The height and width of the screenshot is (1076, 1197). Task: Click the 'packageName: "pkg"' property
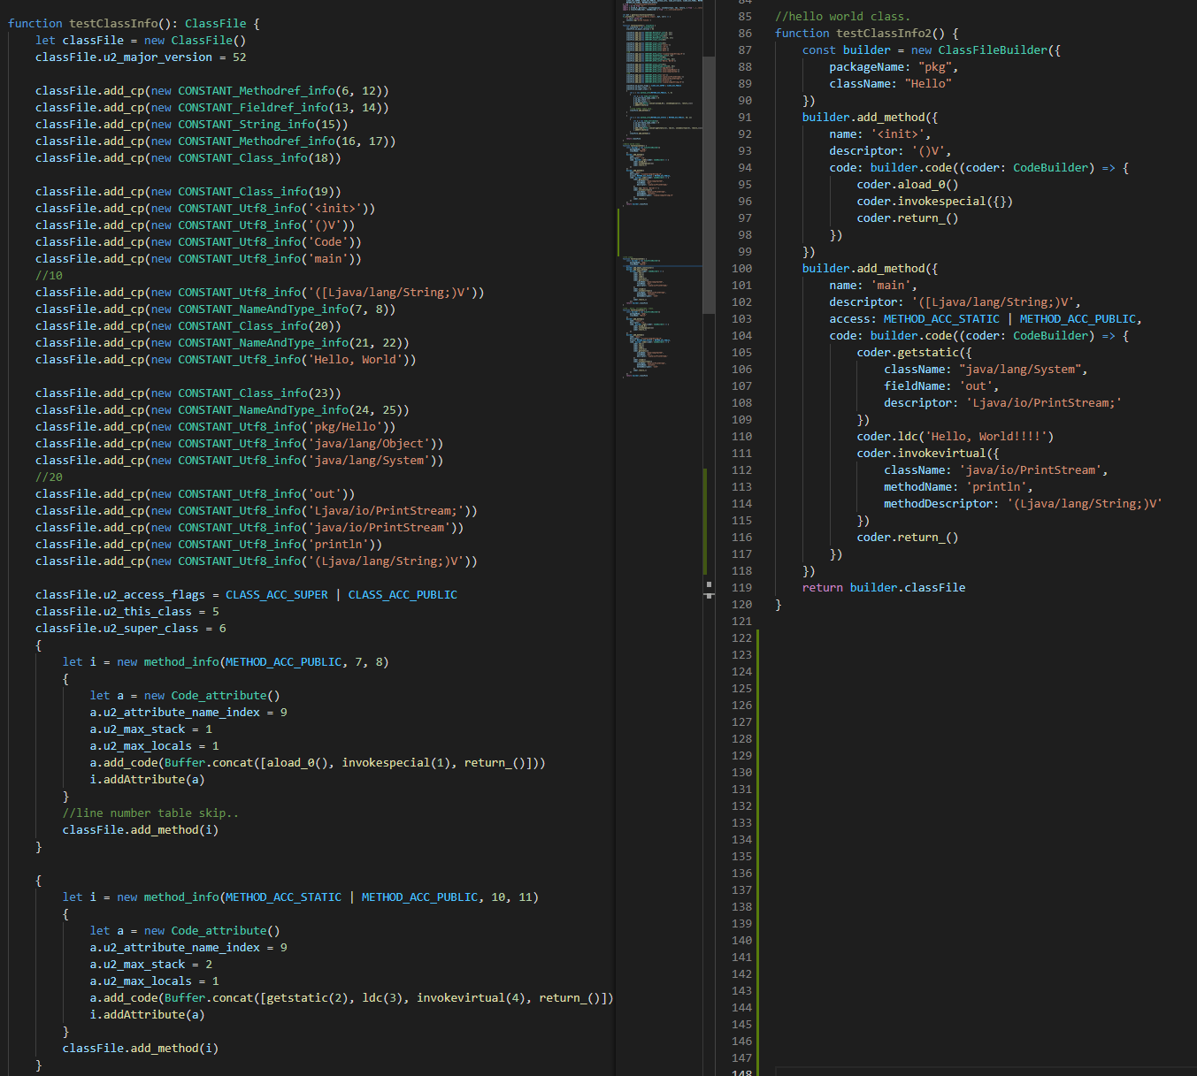894,67
